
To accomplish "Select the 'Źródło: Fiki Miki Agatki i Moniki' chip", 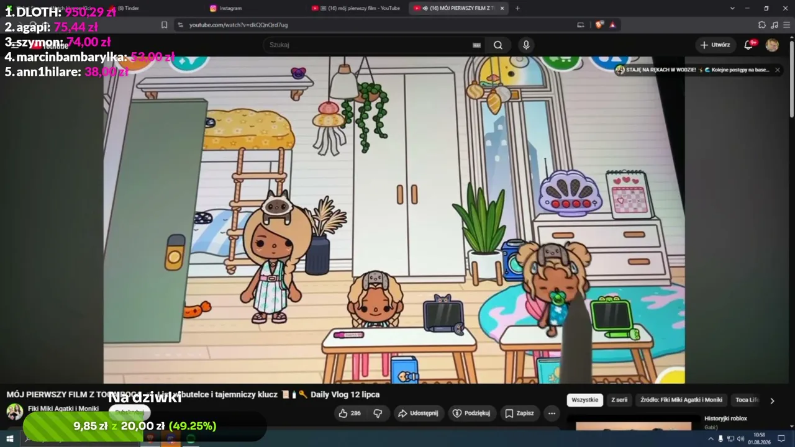I will click(x=681, y=400).
